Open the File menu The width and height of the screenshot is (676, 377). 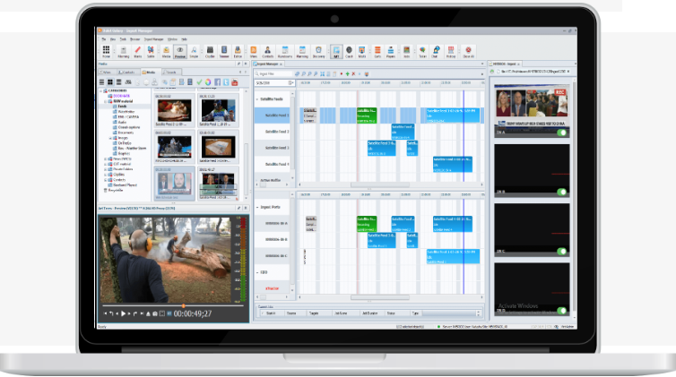(103, 39)
